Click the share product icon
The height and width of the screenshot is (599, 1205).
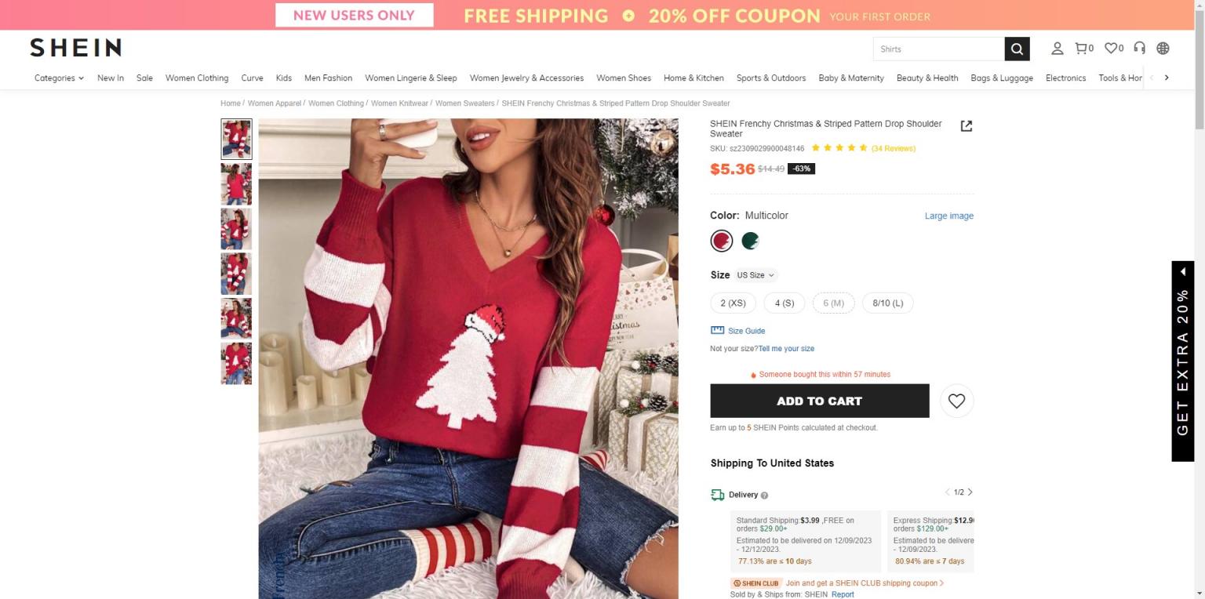pyautogui.click(x=966, y=126)
